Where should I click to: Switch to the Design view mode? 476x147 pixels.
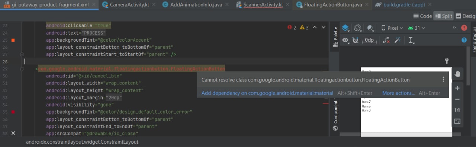pos(466,16)
